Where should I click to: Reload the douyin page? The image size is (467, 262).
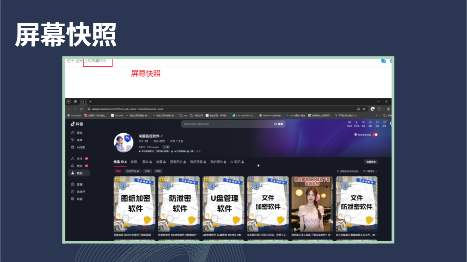click(x=82, y=109)
